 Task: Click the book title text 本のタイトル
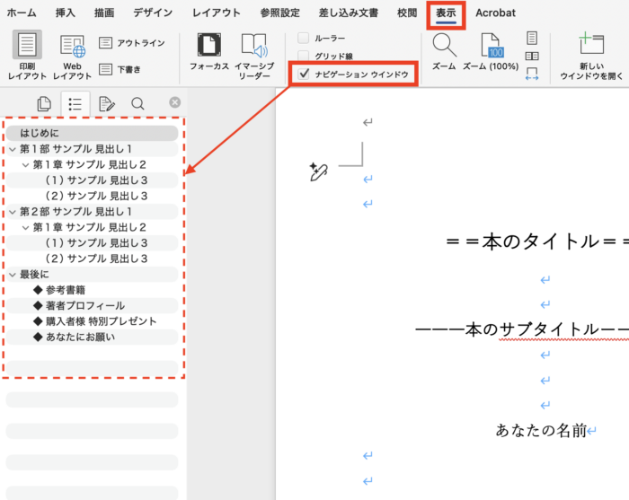(x=540, y=242)
